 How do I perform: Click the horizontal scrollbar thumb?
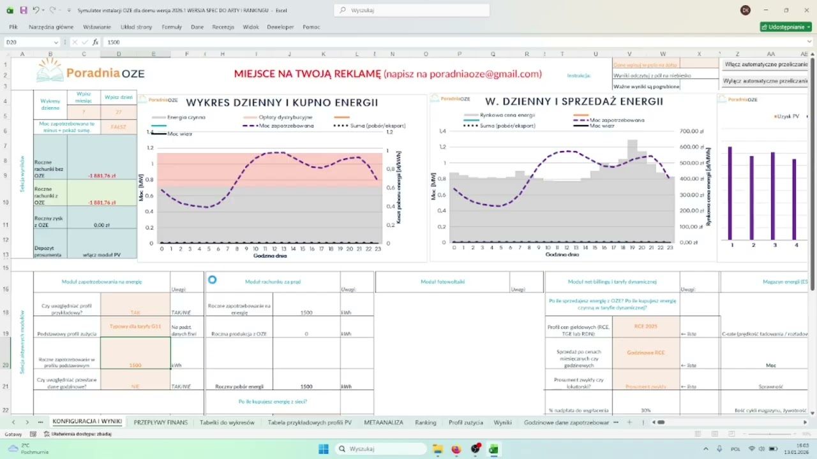[x=661, y=422]
